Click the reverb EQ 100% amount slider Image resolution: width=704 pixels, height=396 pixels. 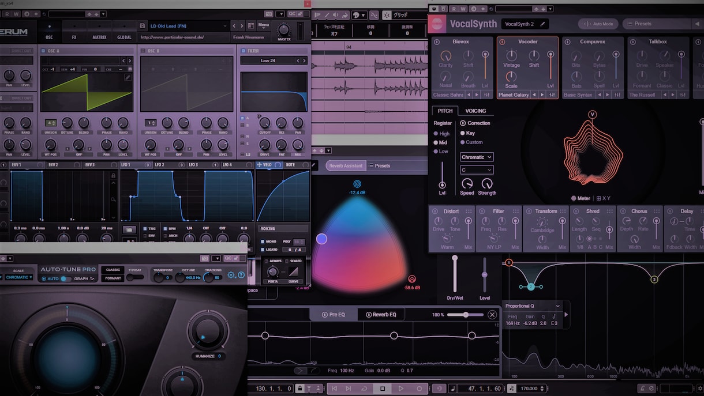pyautogui.click(x=465, y=315)
